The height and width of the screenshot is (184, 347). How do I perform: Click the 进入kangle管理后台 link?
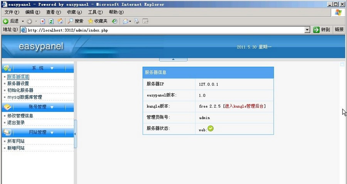coord(244,106)
